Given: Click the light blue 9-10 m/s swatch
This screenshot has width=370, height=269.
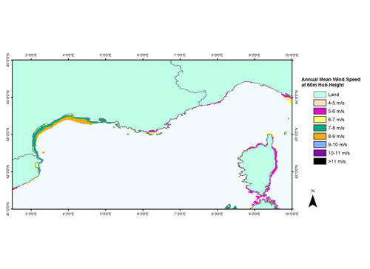Looking at the screenshot, I should pyautogui.click(x=320, y=145).
